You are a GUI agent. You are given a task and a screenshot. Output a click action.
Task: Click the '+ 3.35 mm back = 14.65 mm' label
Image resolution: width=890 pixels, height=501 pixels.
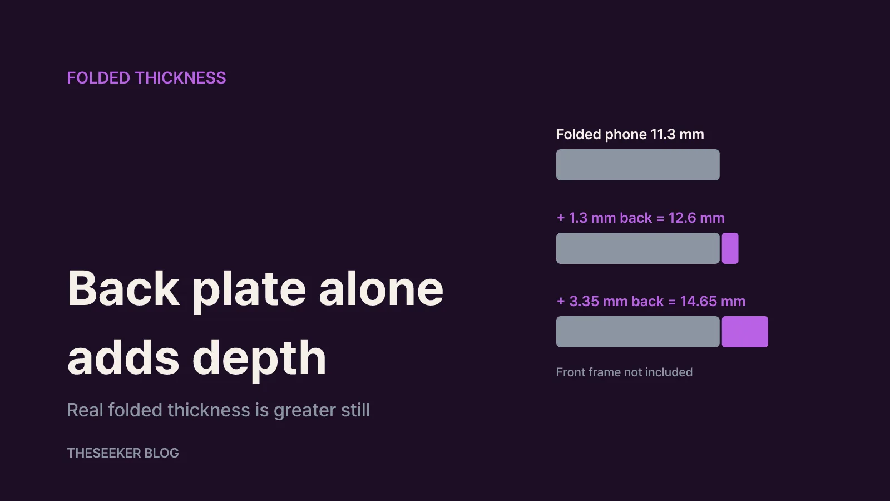pos(651,301)
